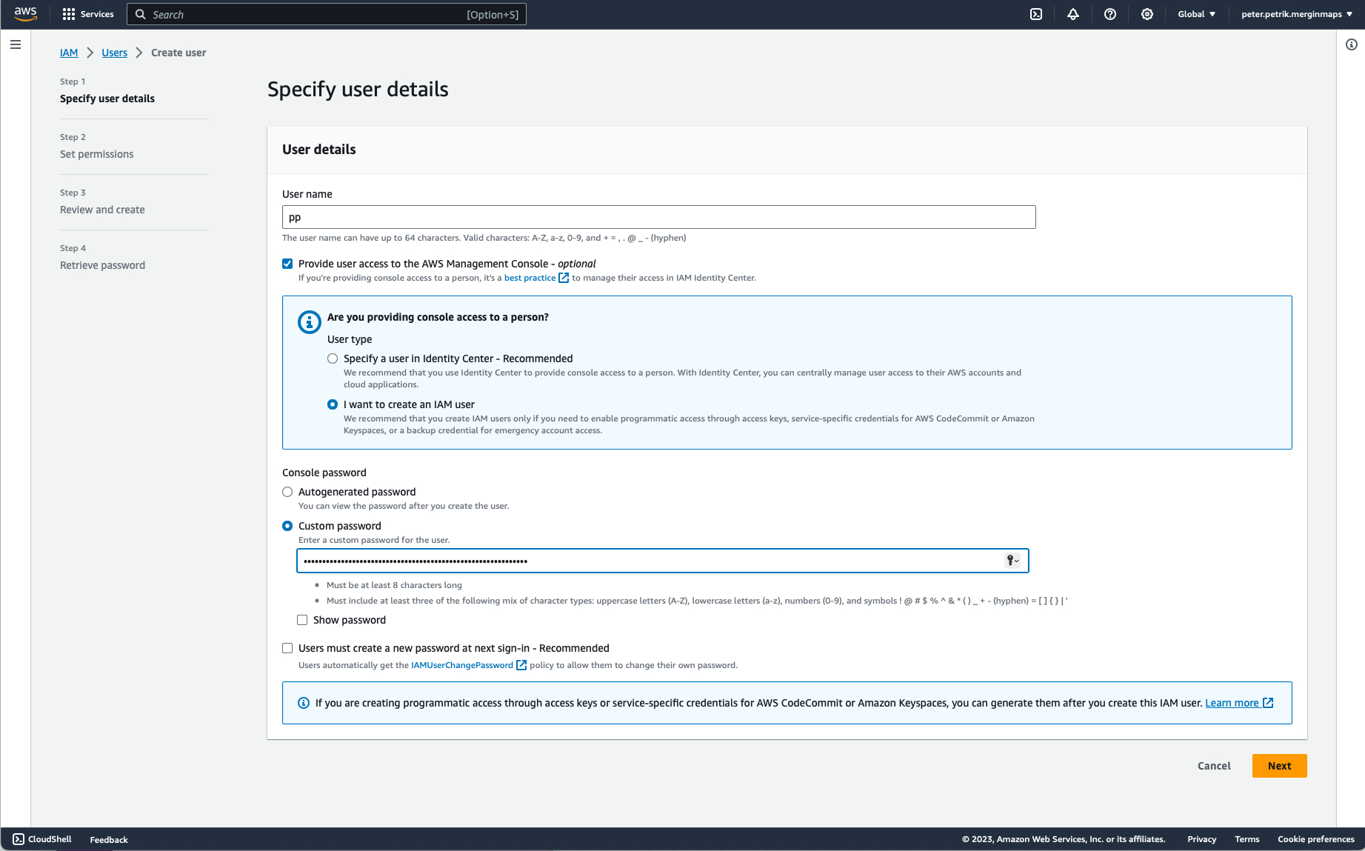Choose Autogenerated password option
Image resolution: width=1365 pixels, height=851 pixels.
[287, 492]
